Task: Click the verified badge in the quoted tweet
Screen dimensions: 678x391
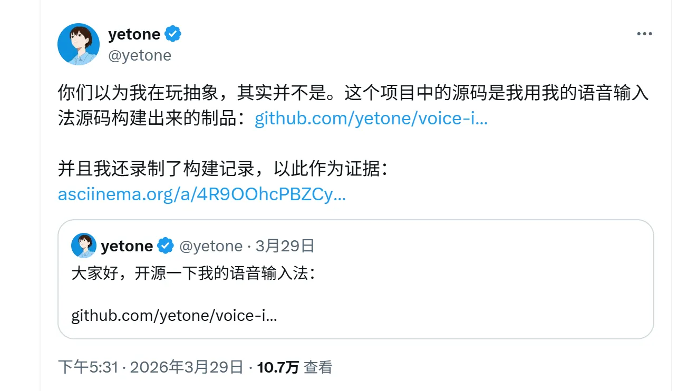Action: click(x=167, y=246)
